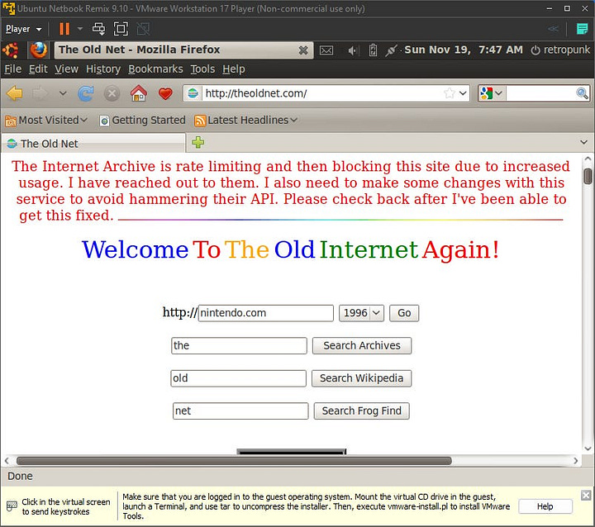595x527 pixels.
Task: Enter VMware full screen mode
Action: (121, 29)
